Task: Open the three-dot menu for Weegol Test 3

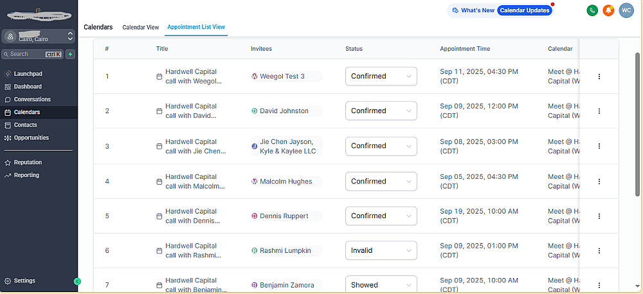Action: [599, 77]
